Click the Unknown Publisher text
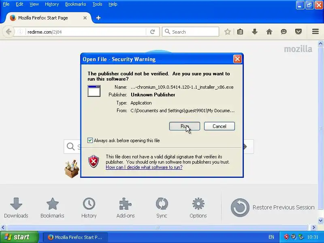Image resolution: width=324 pixels, height=243 pixels. tap(153, 95)
